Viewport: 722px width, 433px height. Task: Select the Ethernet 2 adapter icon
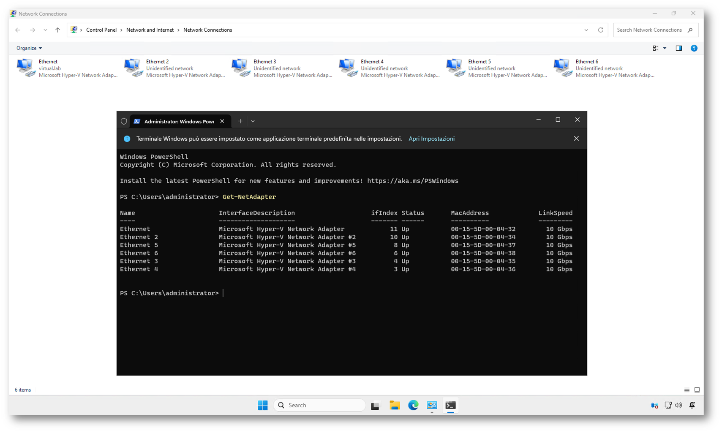point(133,68)
